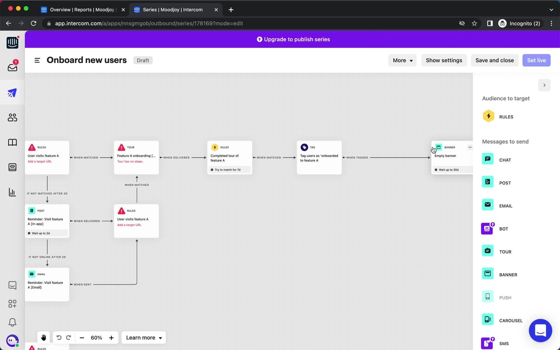This screenshot has width=560, height=350.
Task: Click the ellipsis on Empty banner node
Action: [x=470, y=147]
